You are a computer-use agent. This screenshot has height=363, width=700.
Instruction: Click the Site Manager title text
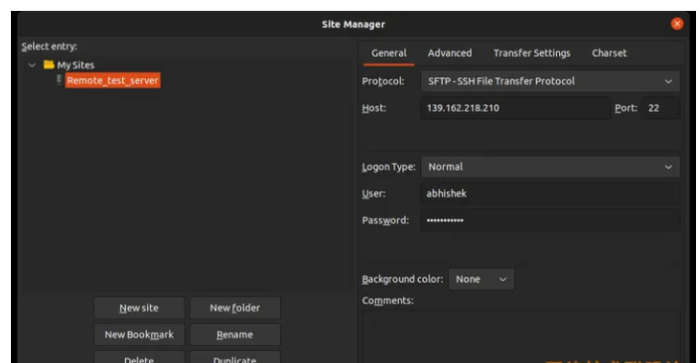pos(353,24)
